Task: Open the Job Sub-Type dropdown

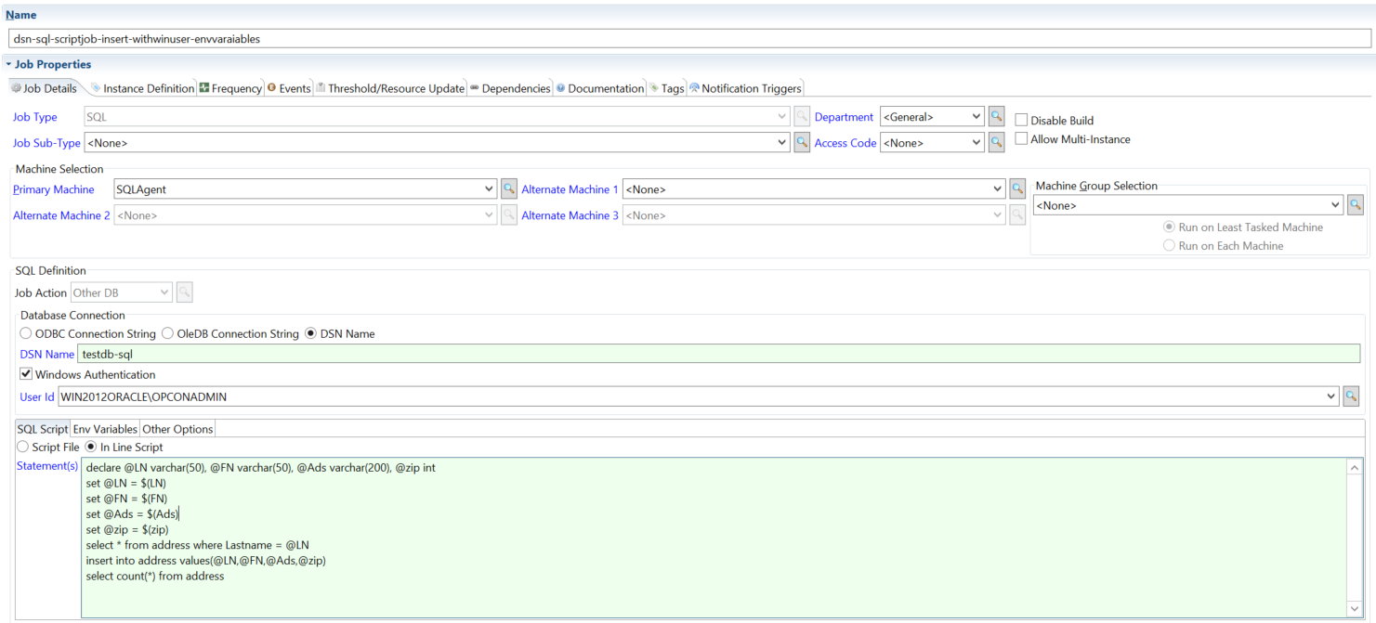Action: (x=781, y=143)
